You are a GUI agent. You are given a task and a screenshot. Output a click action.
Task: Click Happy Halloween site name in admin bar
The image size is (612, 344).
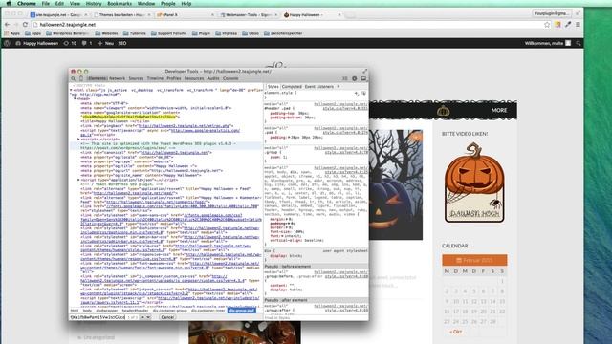[36, 43]
